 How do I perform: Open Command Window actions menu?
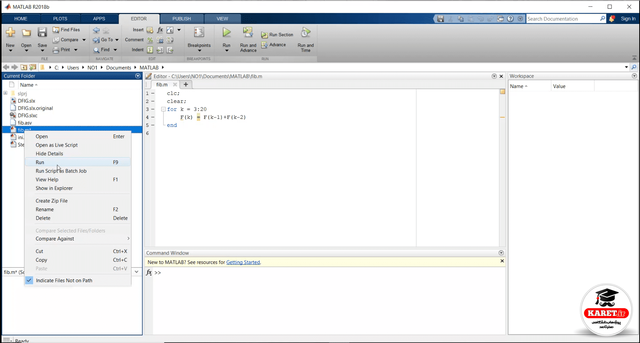click(x=501, y=253)
